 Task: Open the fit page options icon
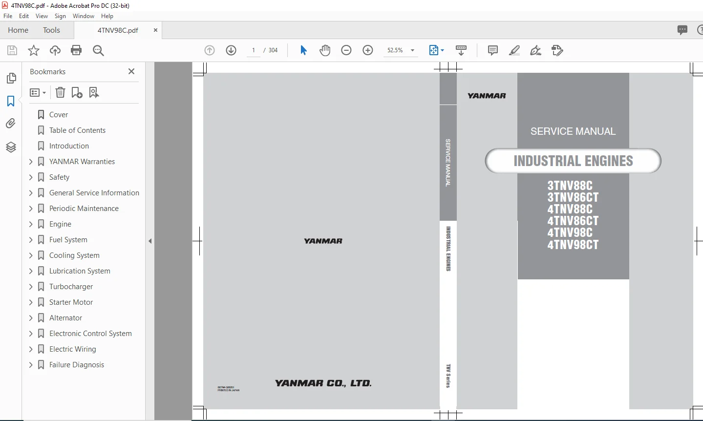[x=436, y=50]
